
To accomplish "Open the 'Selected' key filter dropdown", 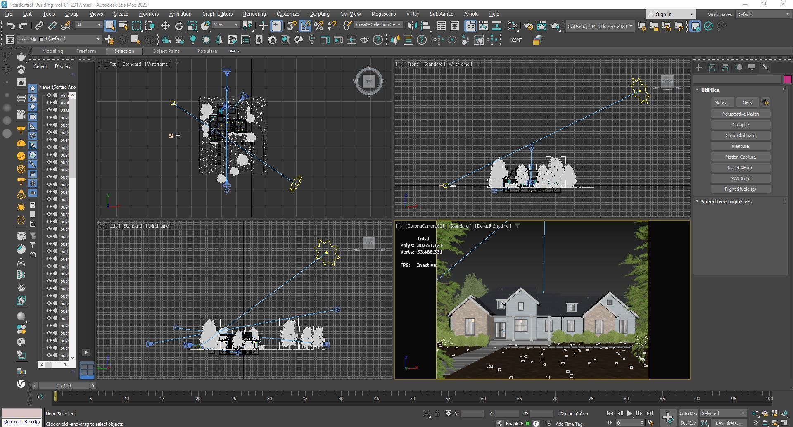I will coord(723,413).
